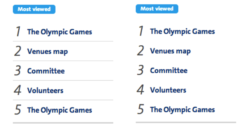Select Volunteers in the list without dividers
Image resolution: width=239 pixels, height=127 pixels.
(x=168, y=90)
